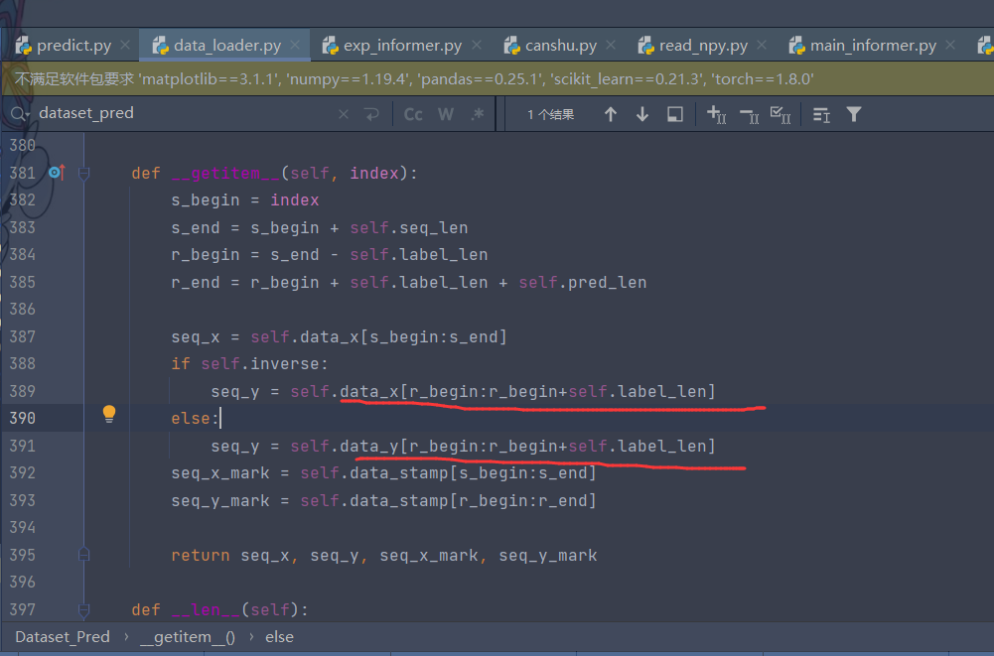Screen dimensions: 994x656
Task: Toggle whole words matching with W
Action: tap(445, 113)
